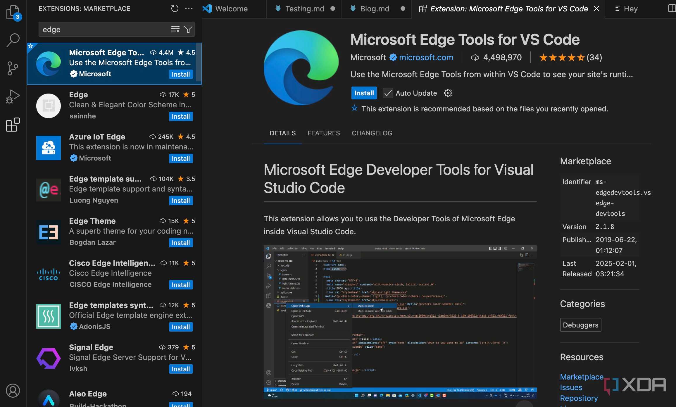The height and width of the screenshot is (407, 676).
Task: Install the Azure IoT Edge extension
Action: point(181,158)
